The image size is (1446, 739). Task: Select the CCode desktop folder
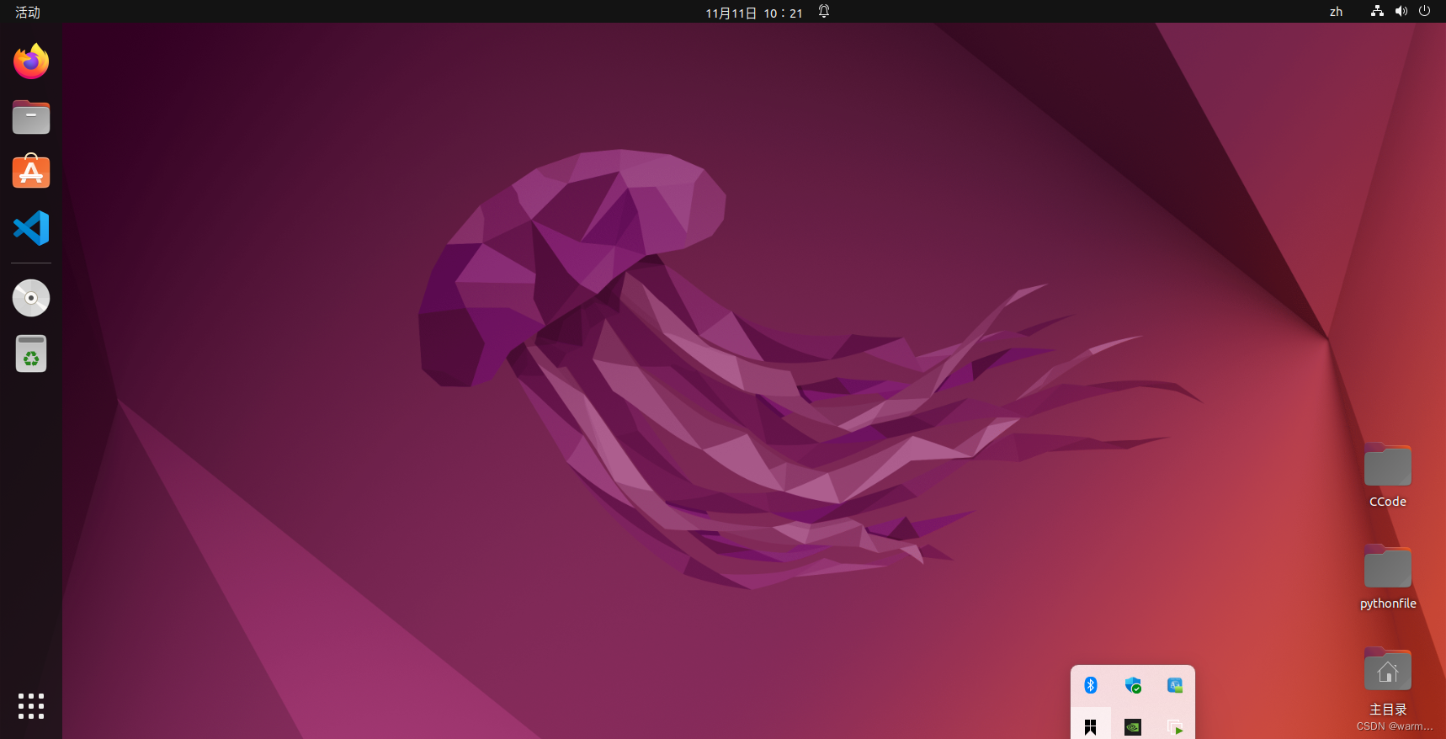[x=1388, y=465]
